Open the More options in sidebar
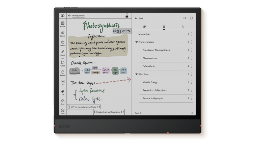The height and width of the screenshot is (143, 259). [x=62, y=111]
